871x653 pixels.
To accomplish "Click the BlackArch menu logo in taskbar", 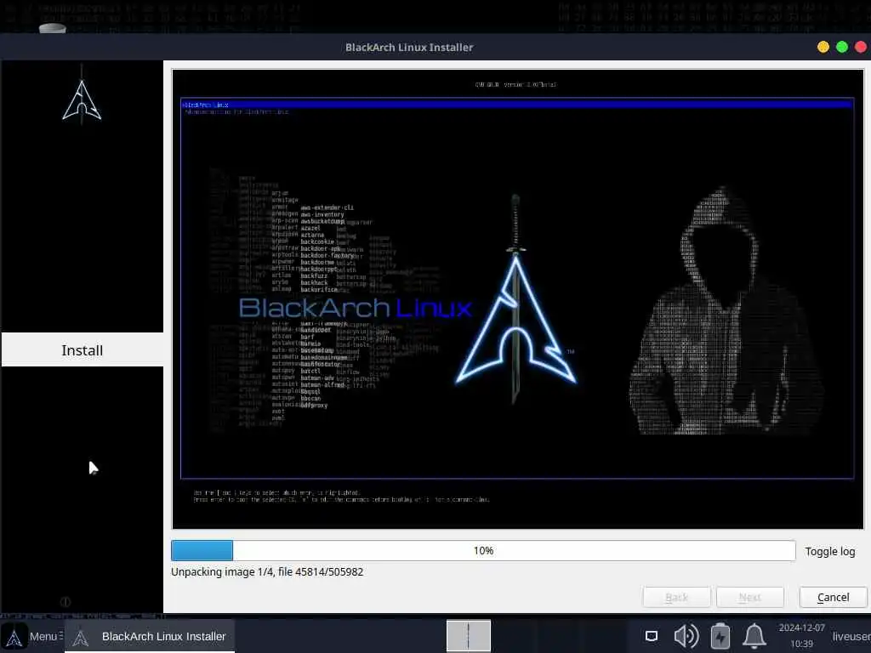I will pyautogui.click(x=14, y=638).
